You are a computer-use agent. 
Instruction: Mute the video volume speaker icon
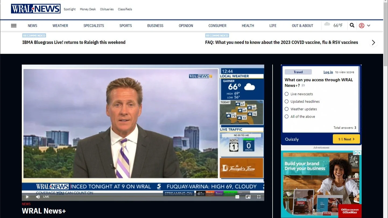click(38, 197)
